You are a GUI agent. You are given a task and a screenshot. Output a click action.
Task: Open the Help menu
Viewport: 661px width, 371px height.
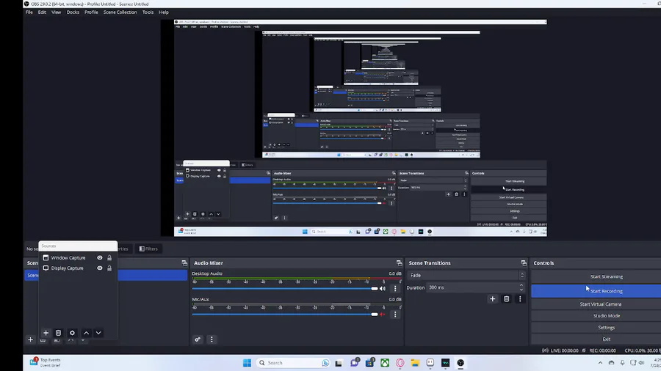pos(164,12)
